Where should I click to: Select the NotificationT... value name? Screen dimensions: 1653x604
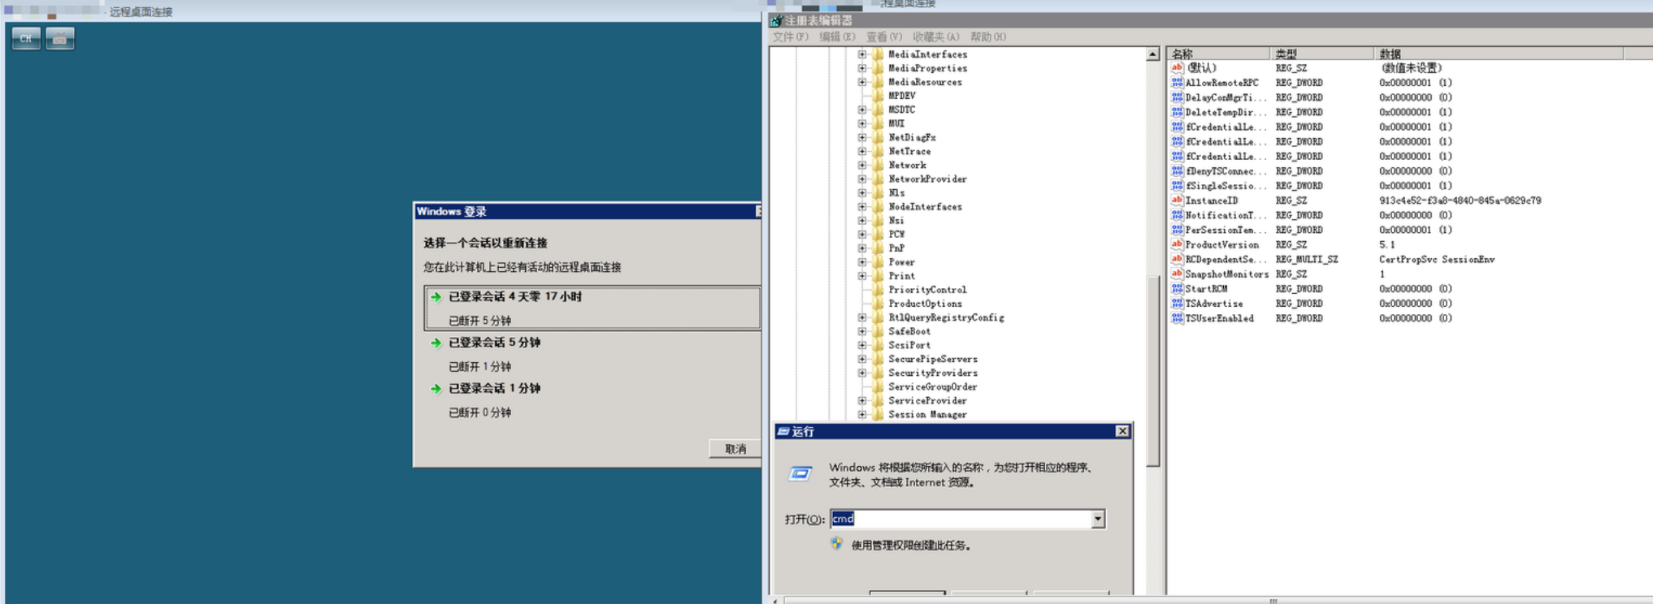pos(1226,215)
